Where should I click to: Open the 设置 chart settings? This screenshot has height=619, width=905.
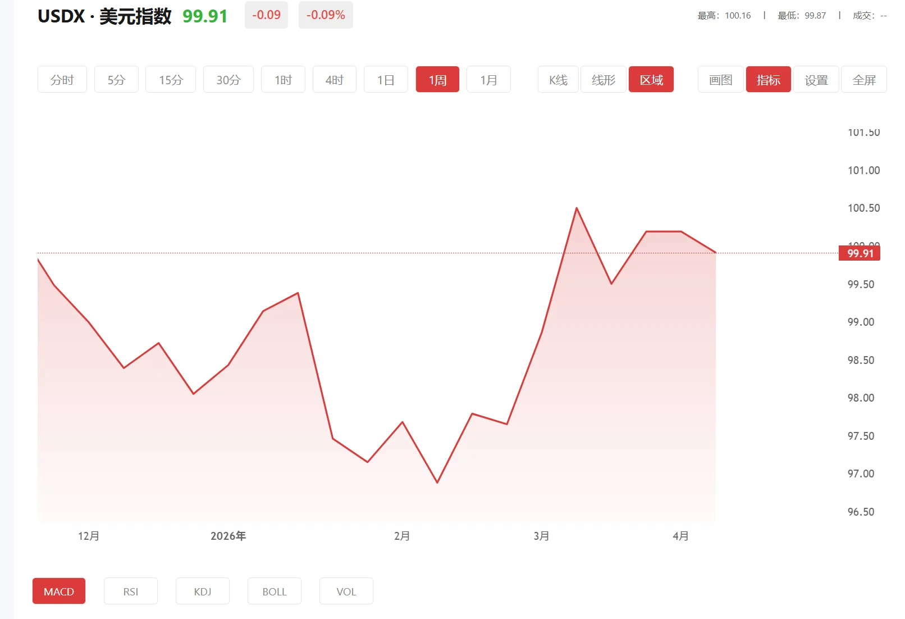tap(816, 80)
